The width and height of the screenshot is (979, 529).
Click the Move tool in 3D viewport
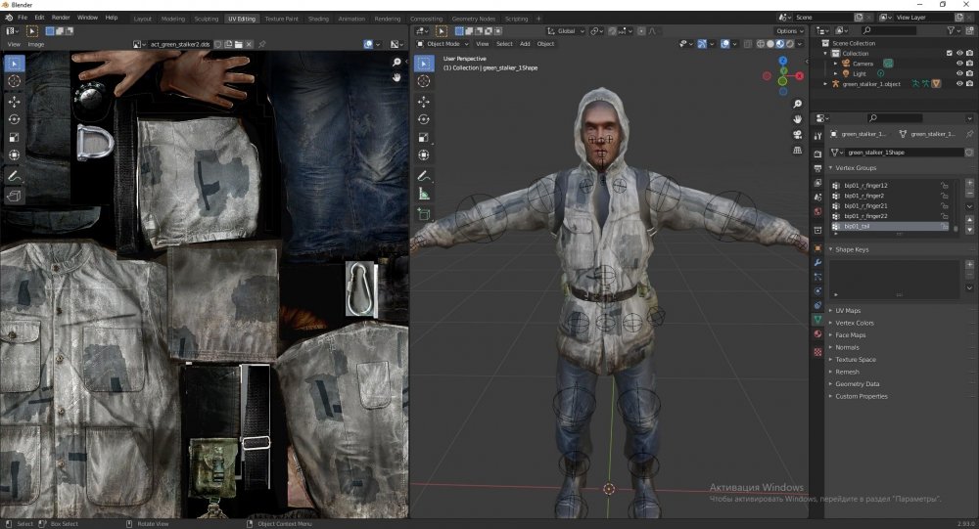[423, 101]
